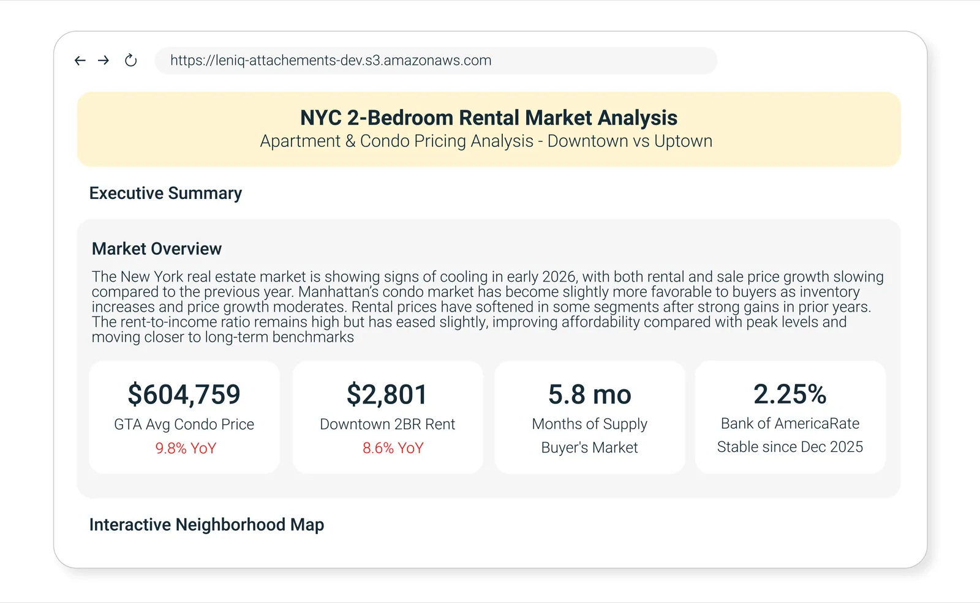Click the market overview paragraph text

tap(487, 307)
